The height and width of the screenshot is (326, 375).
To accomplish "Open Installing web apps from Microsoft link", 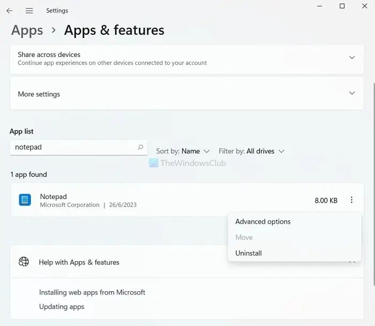I will click(x=92, y=293).
